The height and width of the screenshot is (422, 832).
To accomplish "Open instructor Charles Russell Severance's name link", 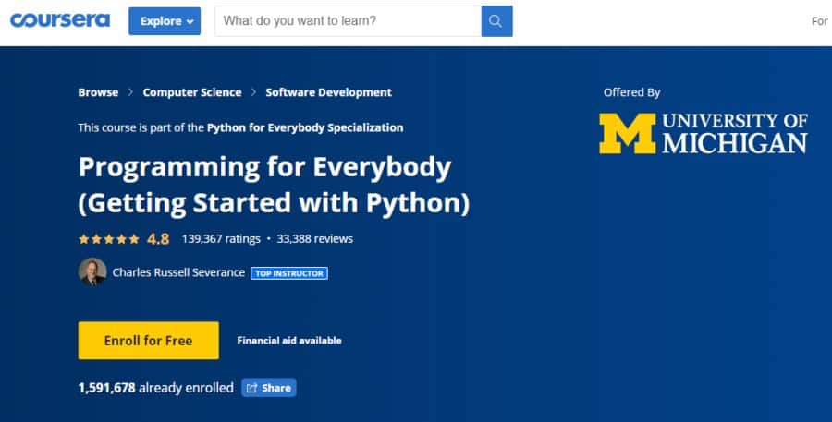I will coord(178,273).
